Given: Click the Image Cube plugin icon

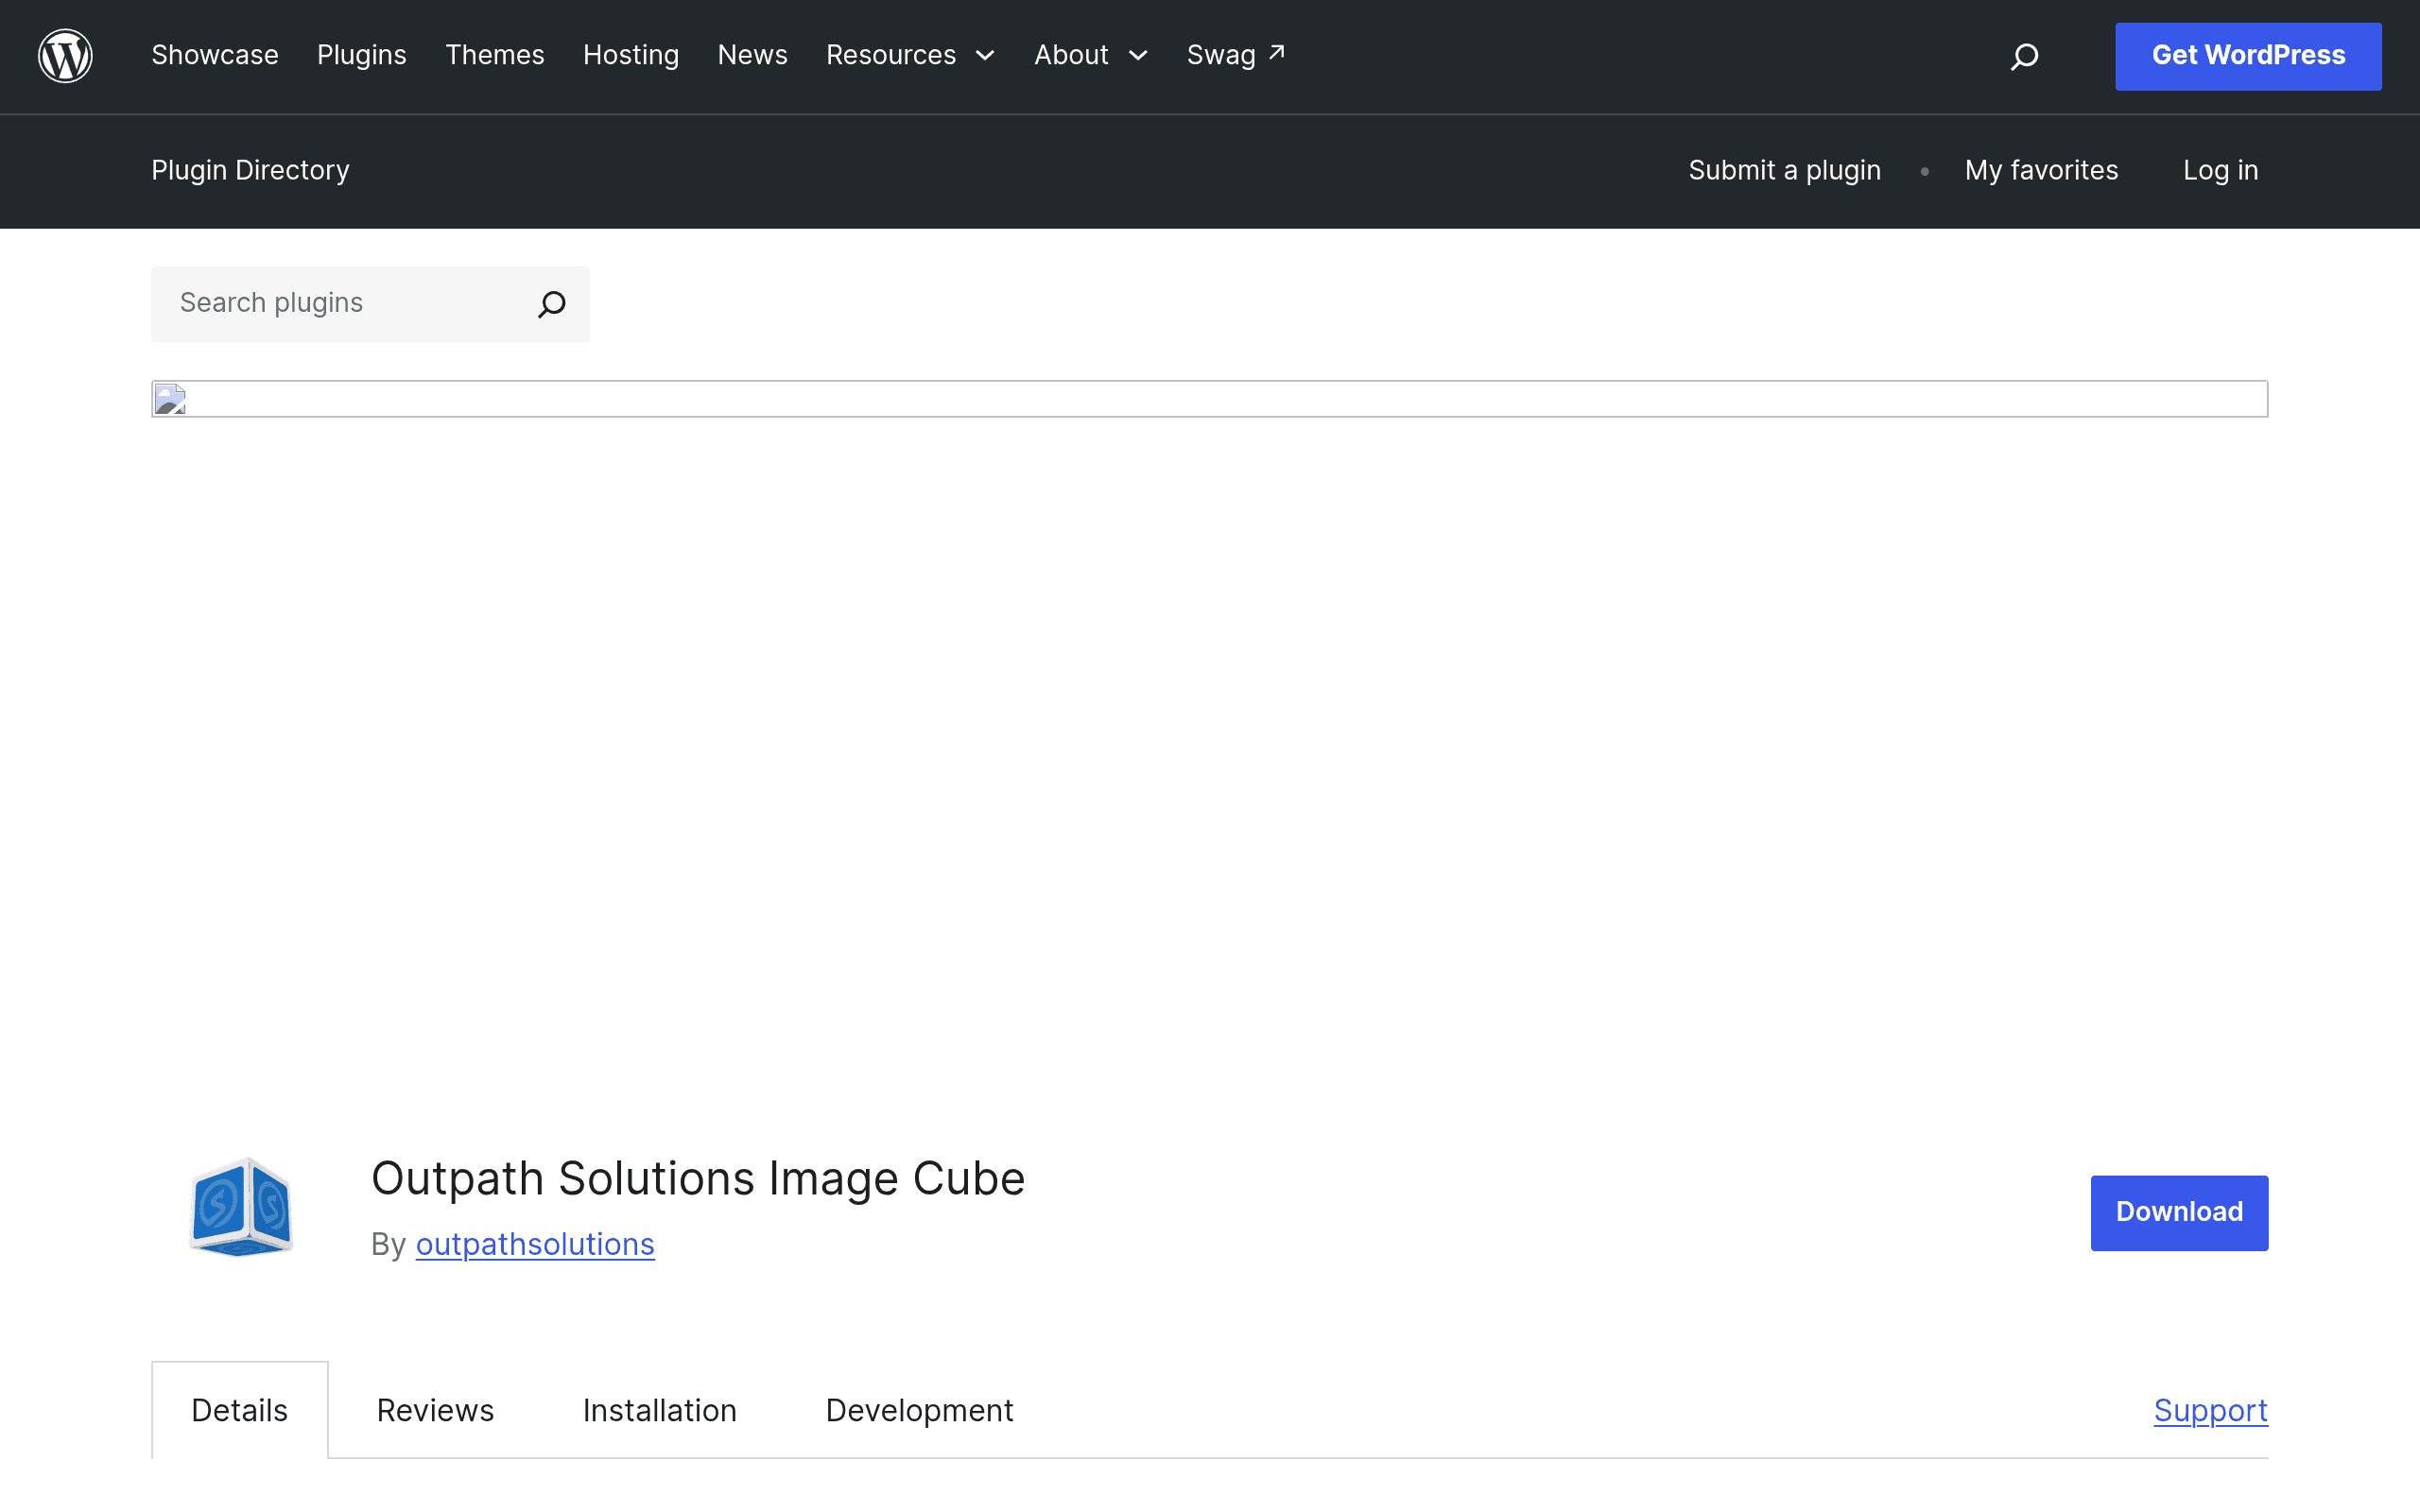Looking at the screenshot, I should pos(241,1208).
